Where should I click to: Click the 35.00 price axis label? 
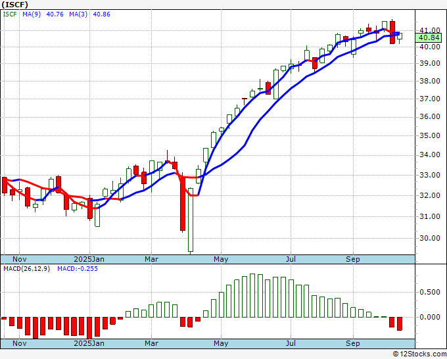(430, 135)
